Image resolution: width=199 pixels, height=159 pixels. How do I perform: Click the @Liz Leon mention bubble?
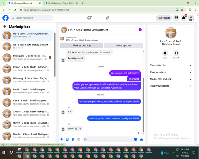[x=134, y=79]
